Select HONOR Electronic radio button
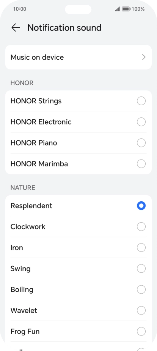157x351 pixels. [x=141, y=122]
